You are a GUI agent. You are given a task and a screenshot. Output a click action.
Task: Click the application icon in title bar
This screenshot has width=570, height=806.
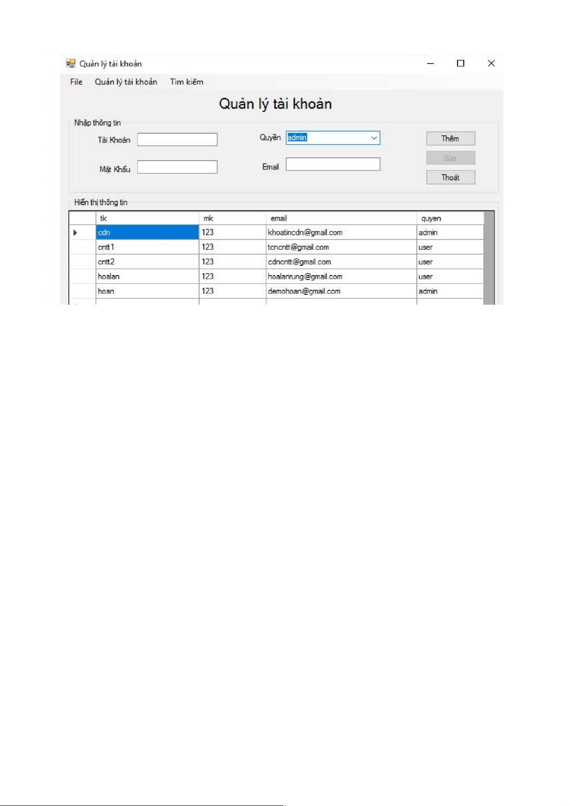tap(71, 64)
